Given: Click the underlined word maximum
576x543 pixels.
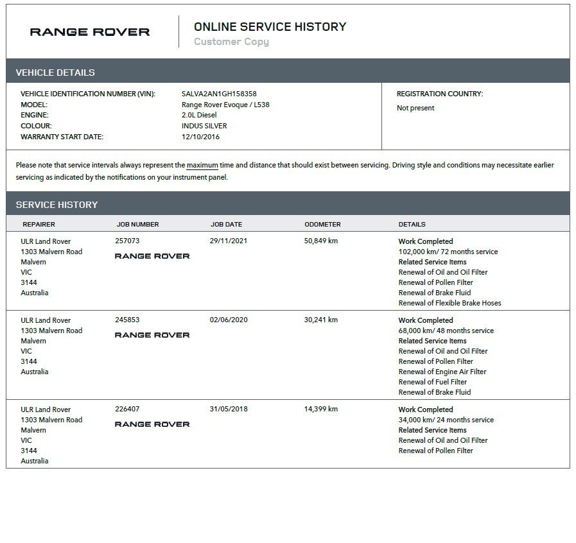Looking at the screenshot, I should pyautogui.click(x=202, y=165).
